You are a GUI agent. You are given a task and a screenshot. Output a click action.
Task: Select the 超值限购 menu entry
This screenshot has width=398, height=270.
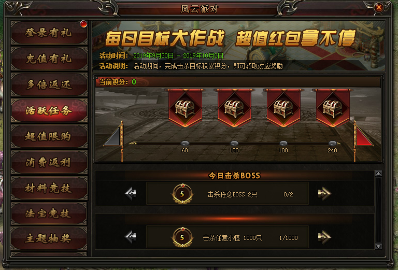pyautogui.click(x=49, y=136)
